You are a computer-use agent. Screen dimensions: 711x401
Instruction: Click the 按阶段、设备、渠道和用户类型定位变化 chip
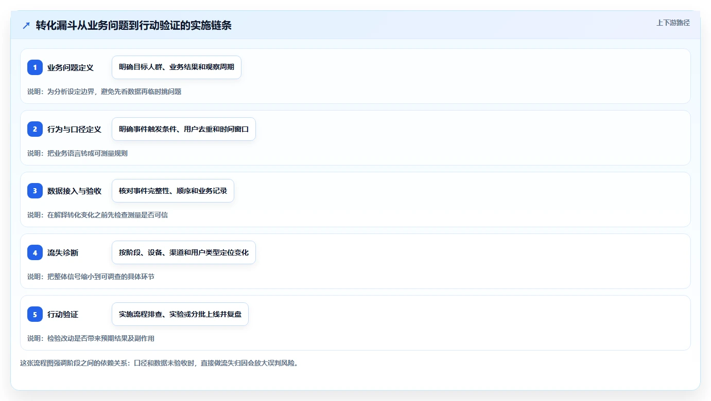(184, 252)
